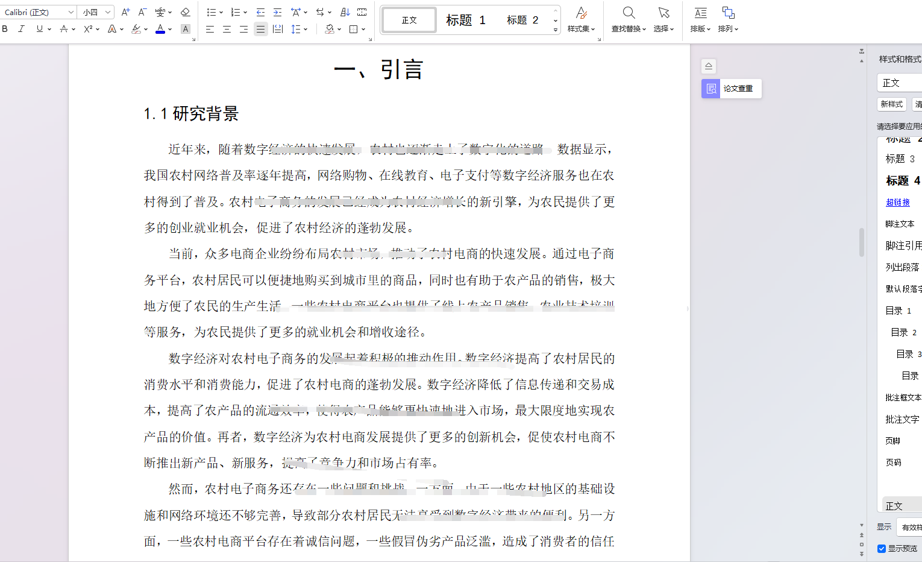The width and height of the screenshot is (922, 562).
Task: Select 脚注文本 in styles pane
Action: tap(900, 224)
